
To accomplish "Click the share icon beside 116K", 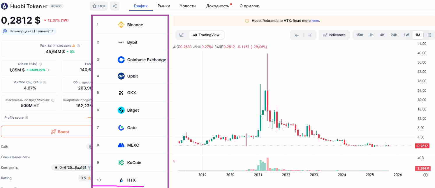I will [x=115, y=6].
